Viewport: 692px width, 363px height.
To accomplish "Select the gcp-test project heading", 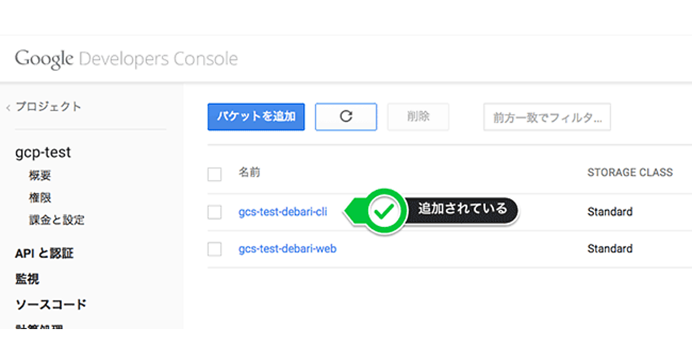I will [x=43, y=153].
